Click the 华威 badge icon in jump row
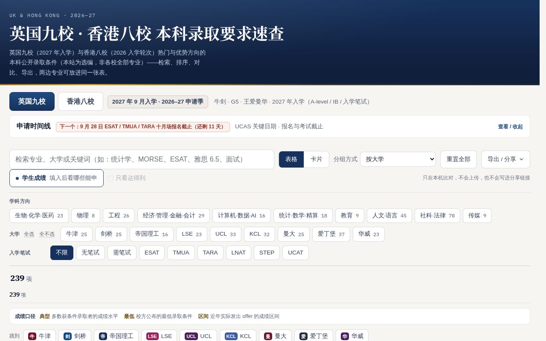Screen dimensions: 546x341 (345, 336)
